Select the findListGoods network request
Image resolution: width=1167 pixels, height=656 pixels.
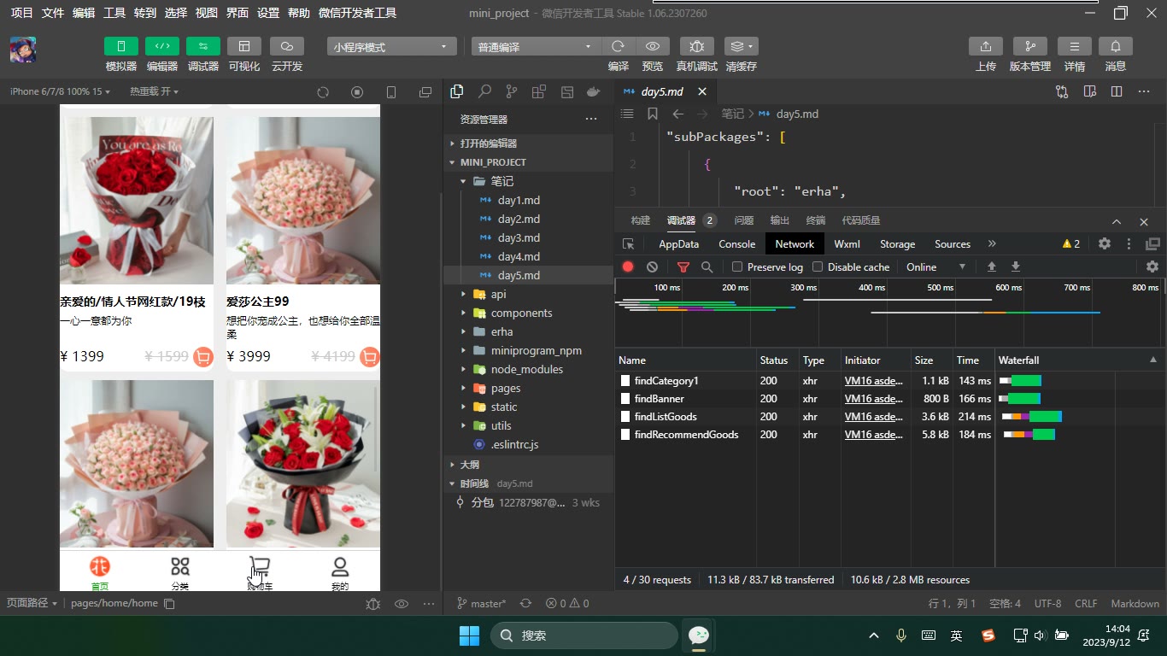pyautogui.click(x=666, y=417)
